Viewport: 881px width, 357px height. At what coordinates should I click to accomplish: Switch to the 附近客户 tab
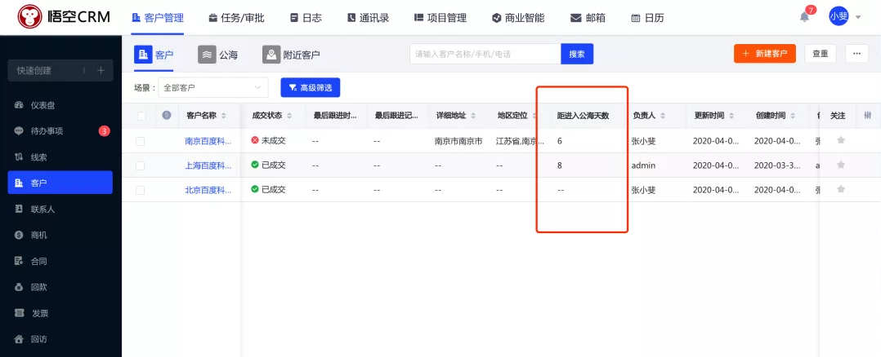(291, 55)
